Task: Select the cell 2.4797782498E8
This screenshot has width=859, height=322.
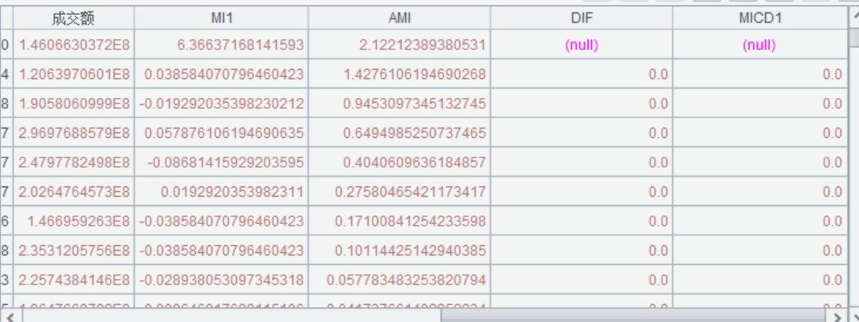Action: pos(74,163)
